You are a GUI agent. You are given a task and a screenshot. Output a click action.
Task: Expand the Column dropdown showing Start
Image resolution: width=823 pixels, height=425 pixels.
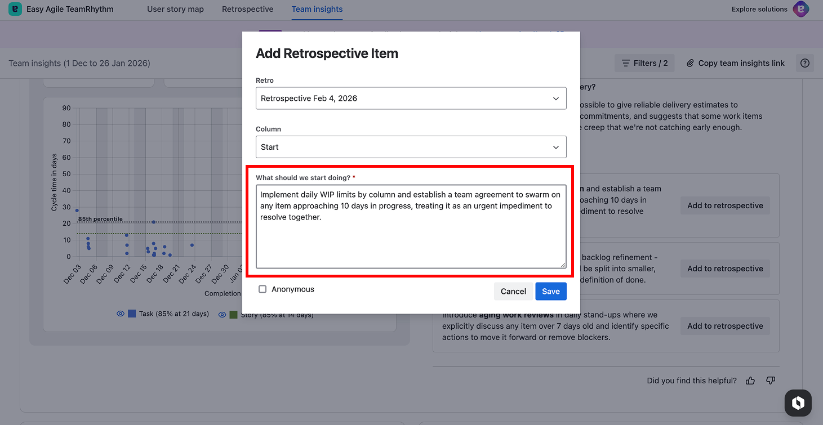pos(411,147)
